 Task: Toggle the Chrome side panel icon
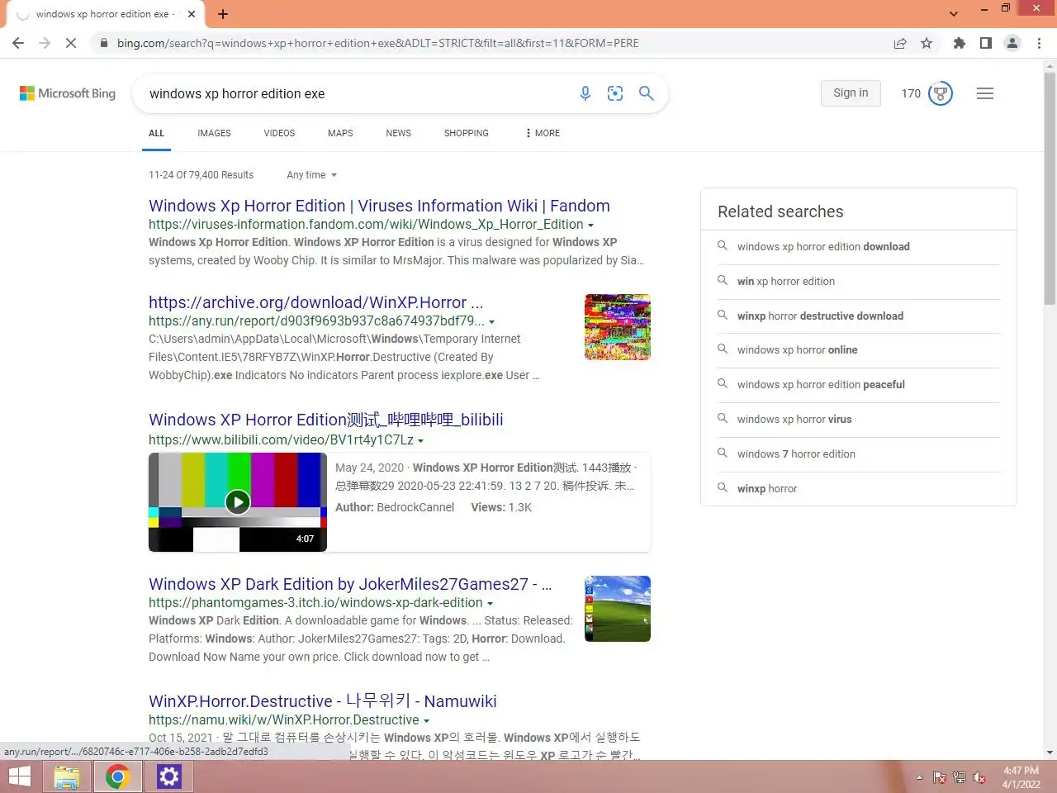986,43
